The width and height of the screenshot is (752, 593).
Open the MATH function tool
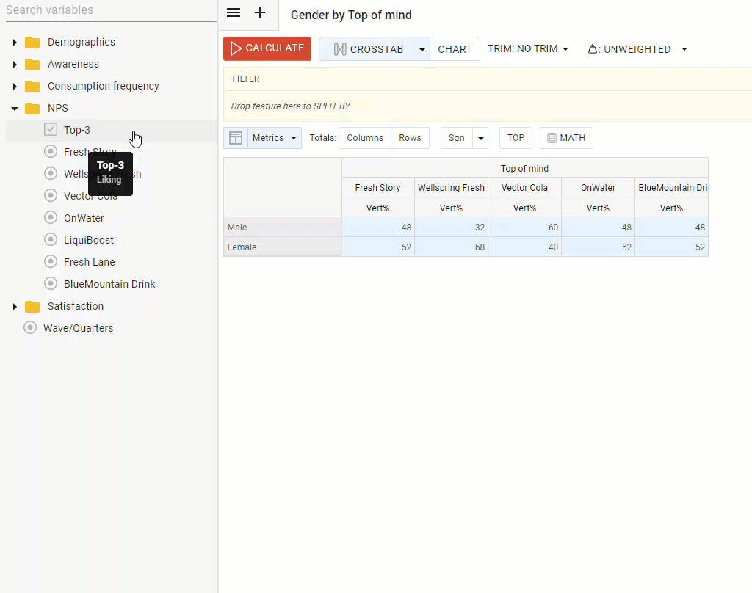click(565, 138)
